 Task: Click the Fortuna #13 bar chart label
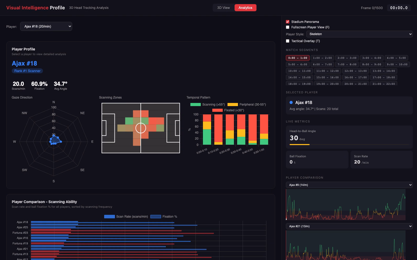point(20,254)
